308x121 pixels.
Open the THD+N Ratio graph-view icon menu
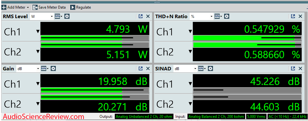coord(218,17)
